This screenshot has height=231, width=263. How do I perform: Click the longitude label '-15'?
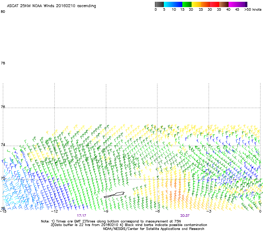coord(3,211)
